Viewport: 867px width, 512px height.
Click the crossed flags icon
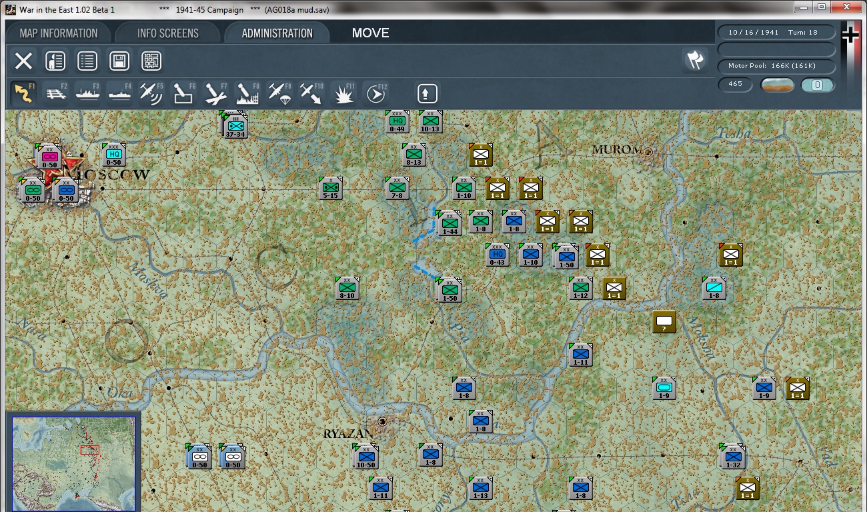tap(695, 60)
